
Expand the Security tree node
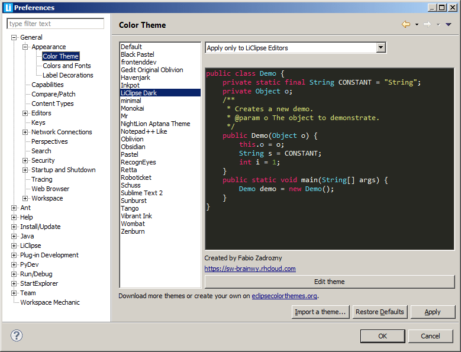click(x=25, y=160)
